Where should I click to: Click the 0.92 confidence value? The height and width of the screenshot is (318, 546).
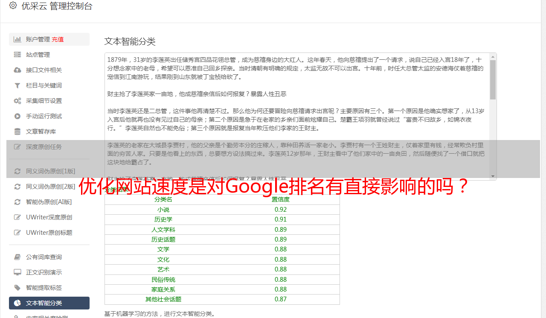tap(281, 210)
